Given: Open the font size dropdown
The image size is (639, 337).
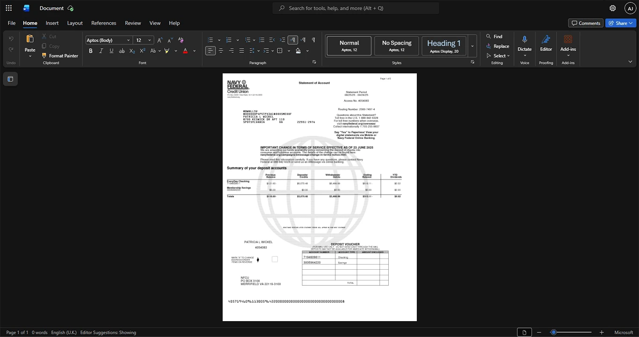Looking at the screenshot, I should coord(150,40).
